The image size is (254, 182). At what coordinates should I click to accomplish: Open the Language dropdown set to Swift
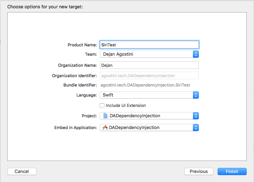pyautogui.click(x=146, y=95)
